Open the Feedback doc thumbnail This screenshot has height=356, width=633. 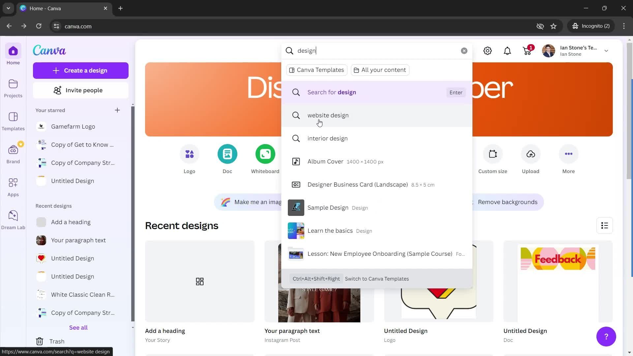(558, 282)
